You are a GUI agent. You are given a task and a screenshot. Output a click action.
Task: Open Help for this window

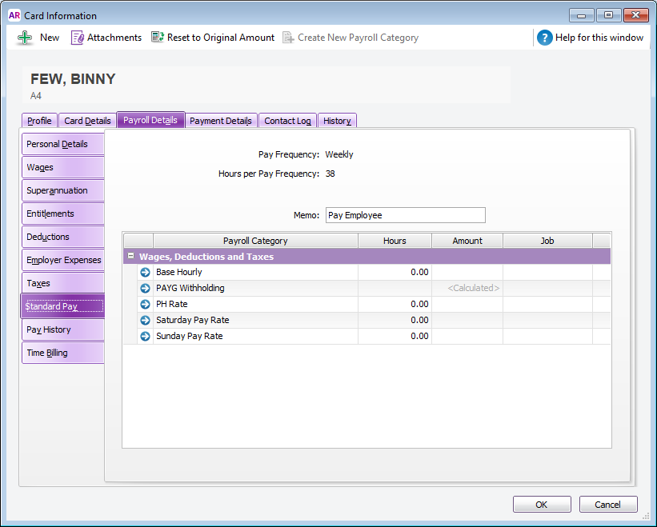click(591, 37)
